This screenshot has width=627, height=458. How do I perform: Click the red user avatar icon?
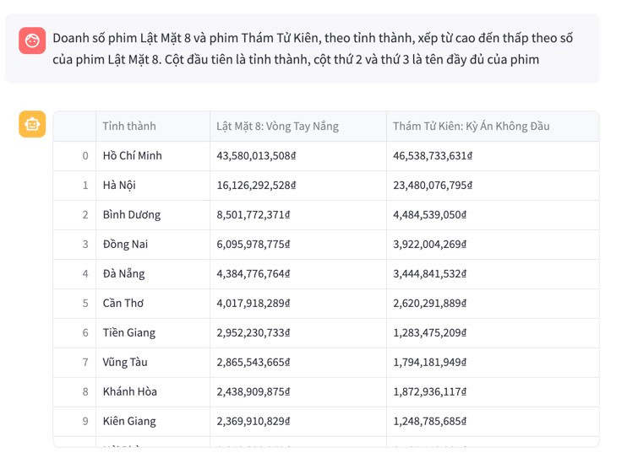tap(32, 40)
